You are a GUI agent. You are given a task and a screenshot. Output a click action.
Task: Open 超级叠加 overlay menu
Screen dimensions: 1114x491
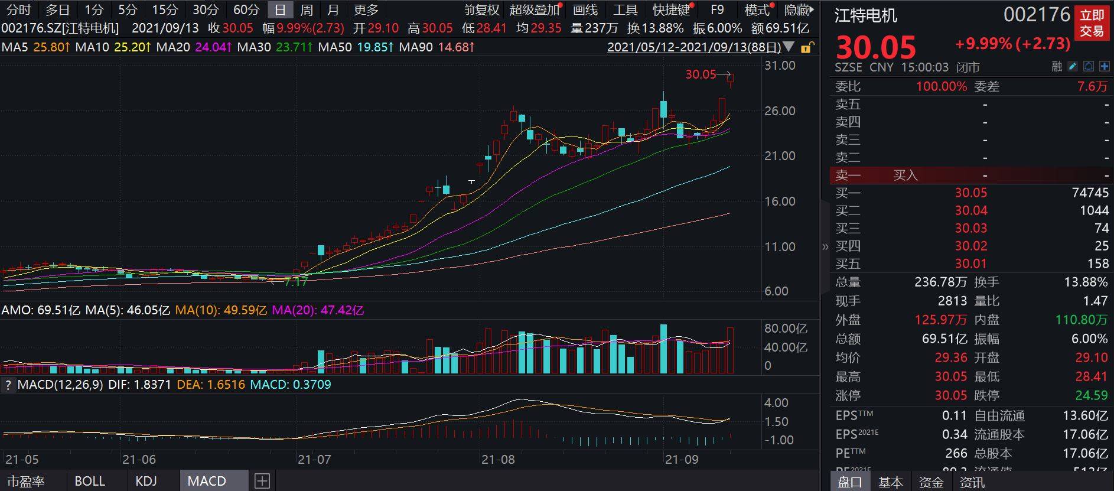coord(535,10)
